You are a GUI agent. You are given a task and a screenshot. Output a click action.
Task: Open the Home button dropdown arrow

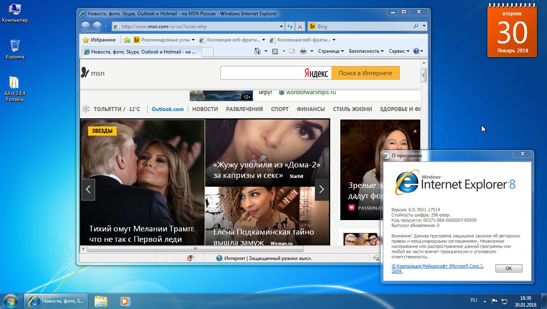[x=266, y=51]
